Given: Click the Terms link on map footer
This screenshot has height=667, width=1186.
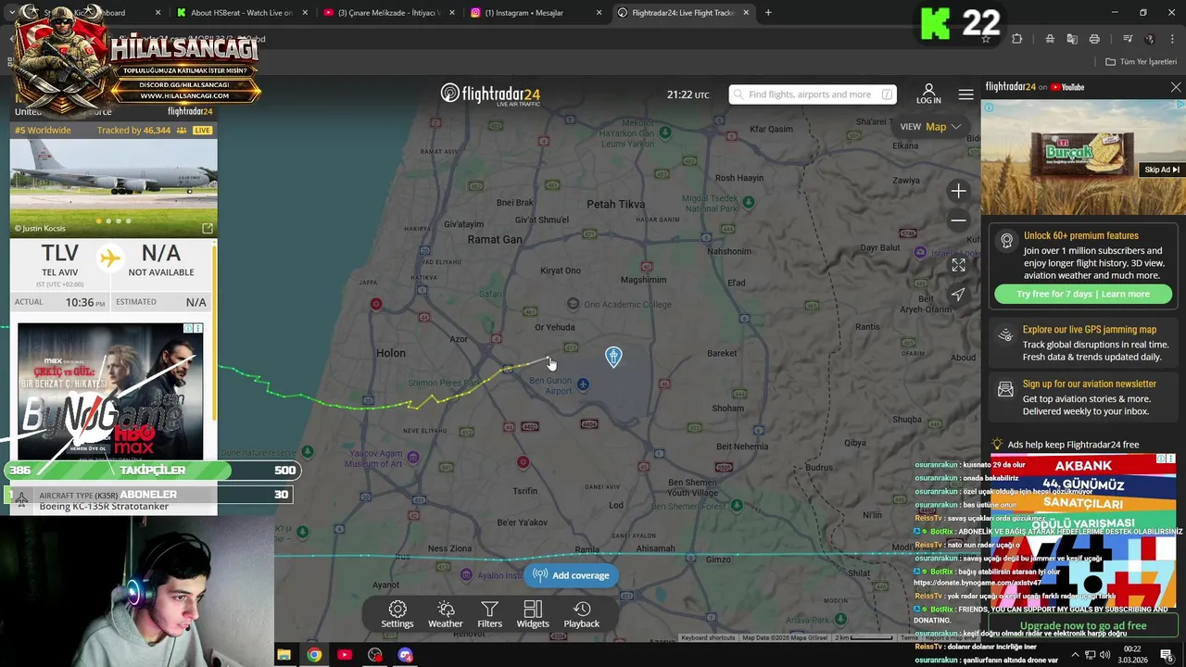Looking at the screenshot, I should (909, 637).
